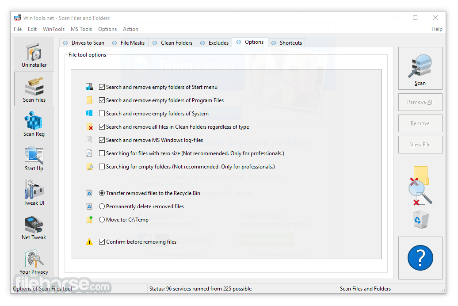Viewport: 458px width, 306px height.
Task: Click the WinTools.net title bar app icon
Action: (18, 18)
